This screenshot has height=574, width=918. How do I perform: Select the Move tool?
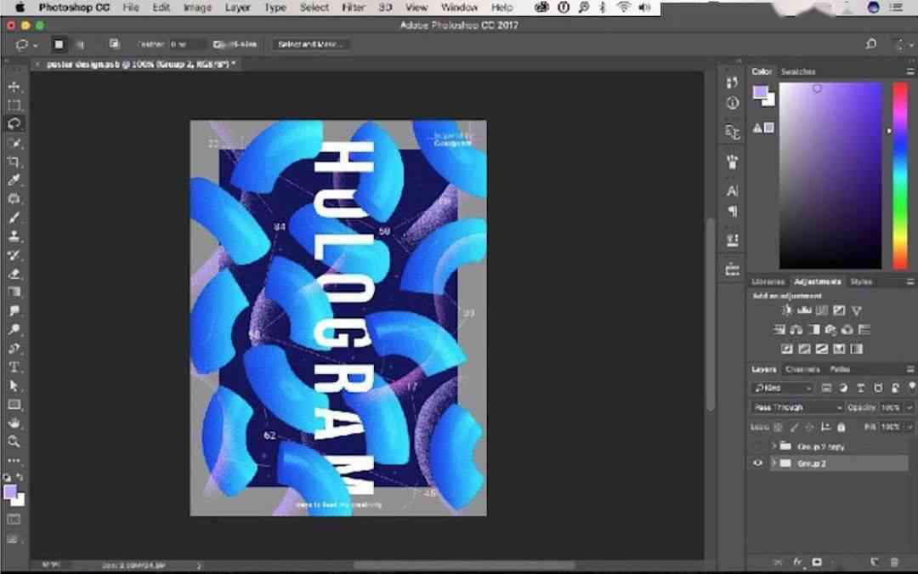point(14,87)
